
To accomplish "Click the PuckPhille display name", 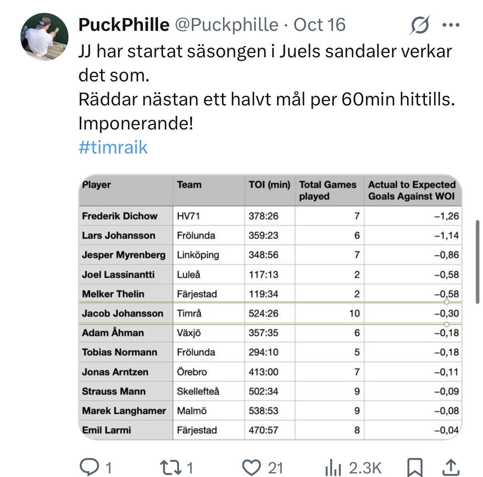I will [124, 25].
